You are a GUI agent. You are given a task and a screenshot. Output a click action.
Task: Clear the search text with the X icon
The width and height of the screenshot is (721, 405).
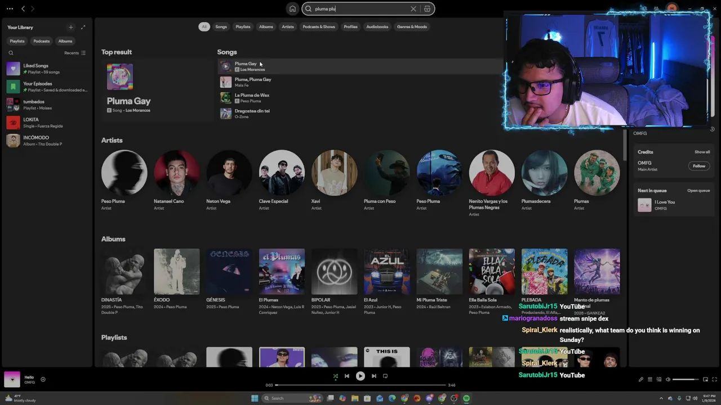(x=413, y=8)
